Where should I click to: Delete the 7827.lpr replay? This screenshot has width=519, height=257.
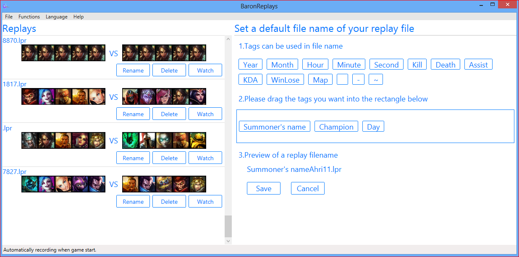(169, 202)
